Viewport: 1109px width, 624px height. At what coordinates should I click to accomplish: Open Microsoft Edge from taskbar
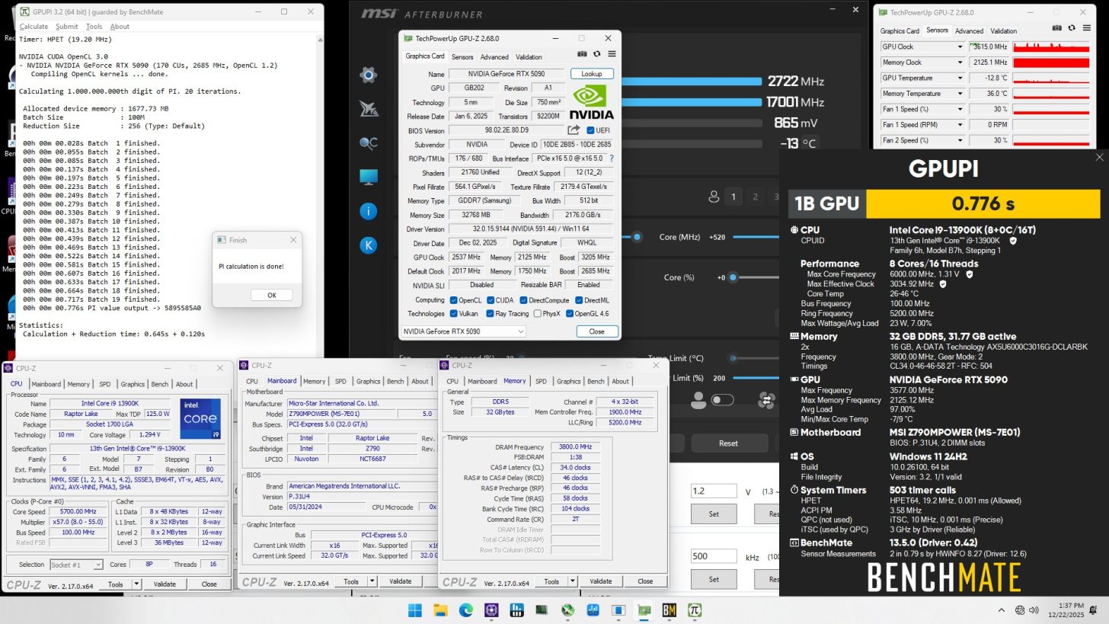point(465,610)
